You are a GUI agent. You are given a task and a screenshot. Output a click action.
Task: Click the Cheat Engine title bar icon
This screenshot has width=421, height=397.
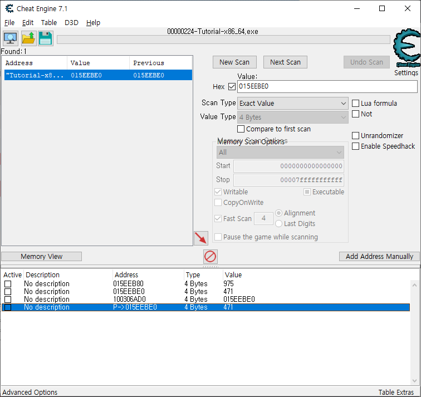coord(9,8)
